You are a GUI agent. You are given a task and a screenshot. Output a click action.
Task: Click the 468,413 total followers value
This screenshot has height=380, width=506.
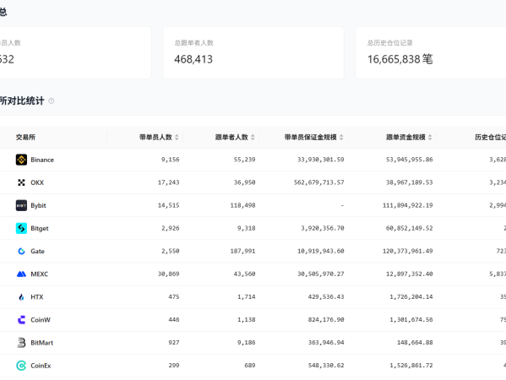tap(193, 59)
